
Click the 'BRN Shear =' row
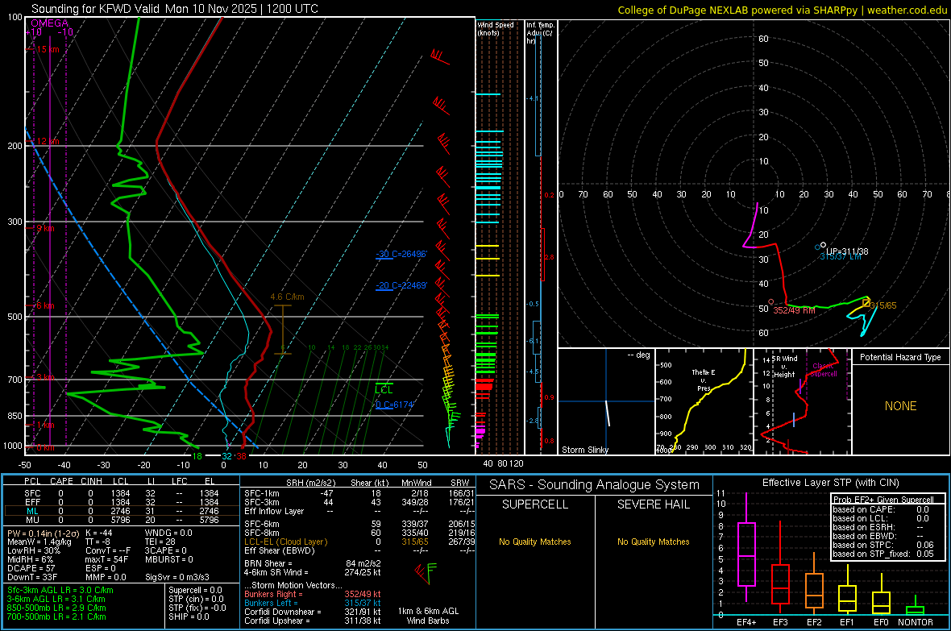(313, 563)
